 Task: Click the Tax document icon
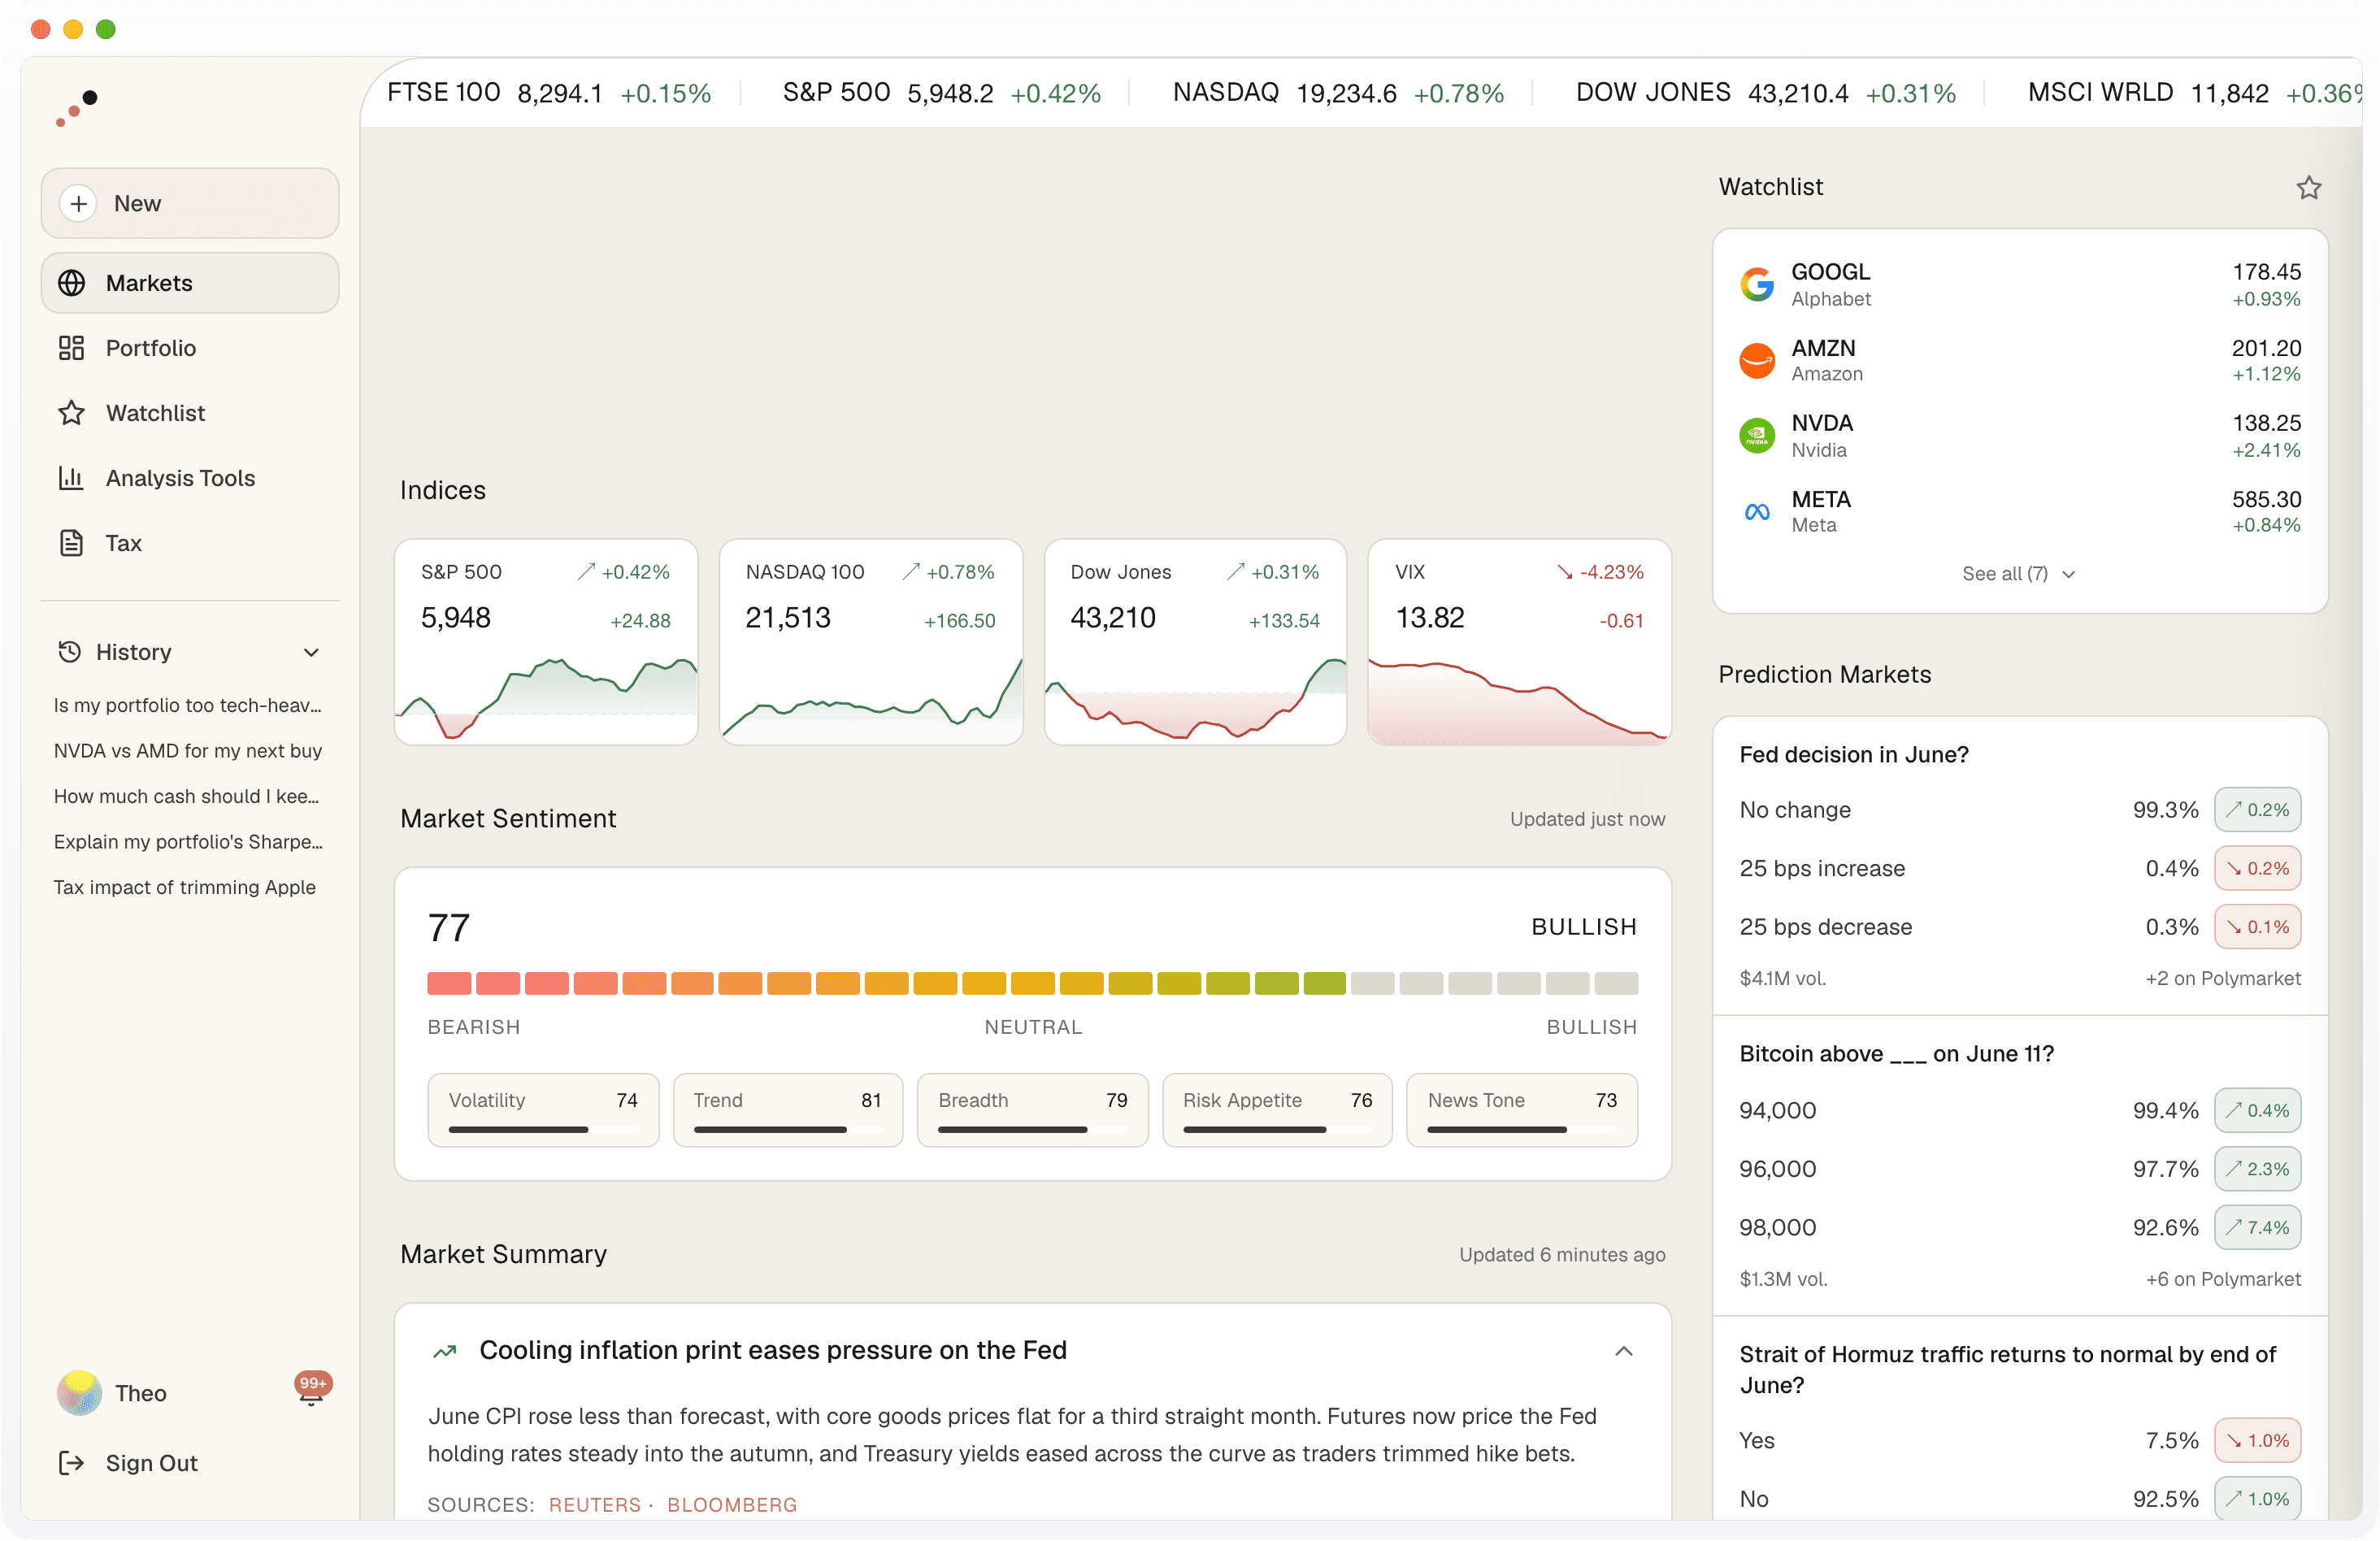[71, 543]
